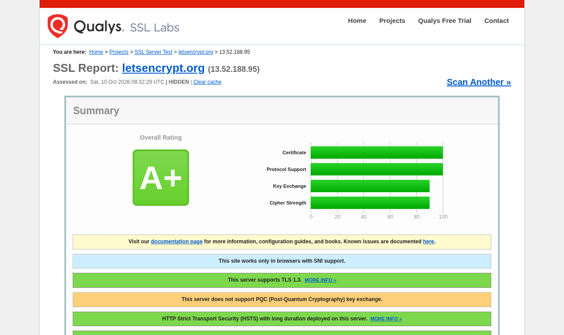Click the Key Exchange score bar

370,186
